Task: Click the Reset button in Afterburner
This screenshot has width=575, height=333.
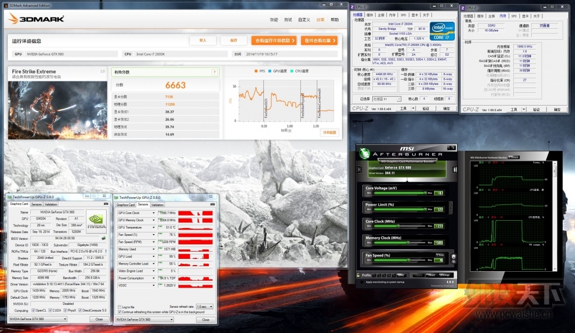Action: click(431, 275)
